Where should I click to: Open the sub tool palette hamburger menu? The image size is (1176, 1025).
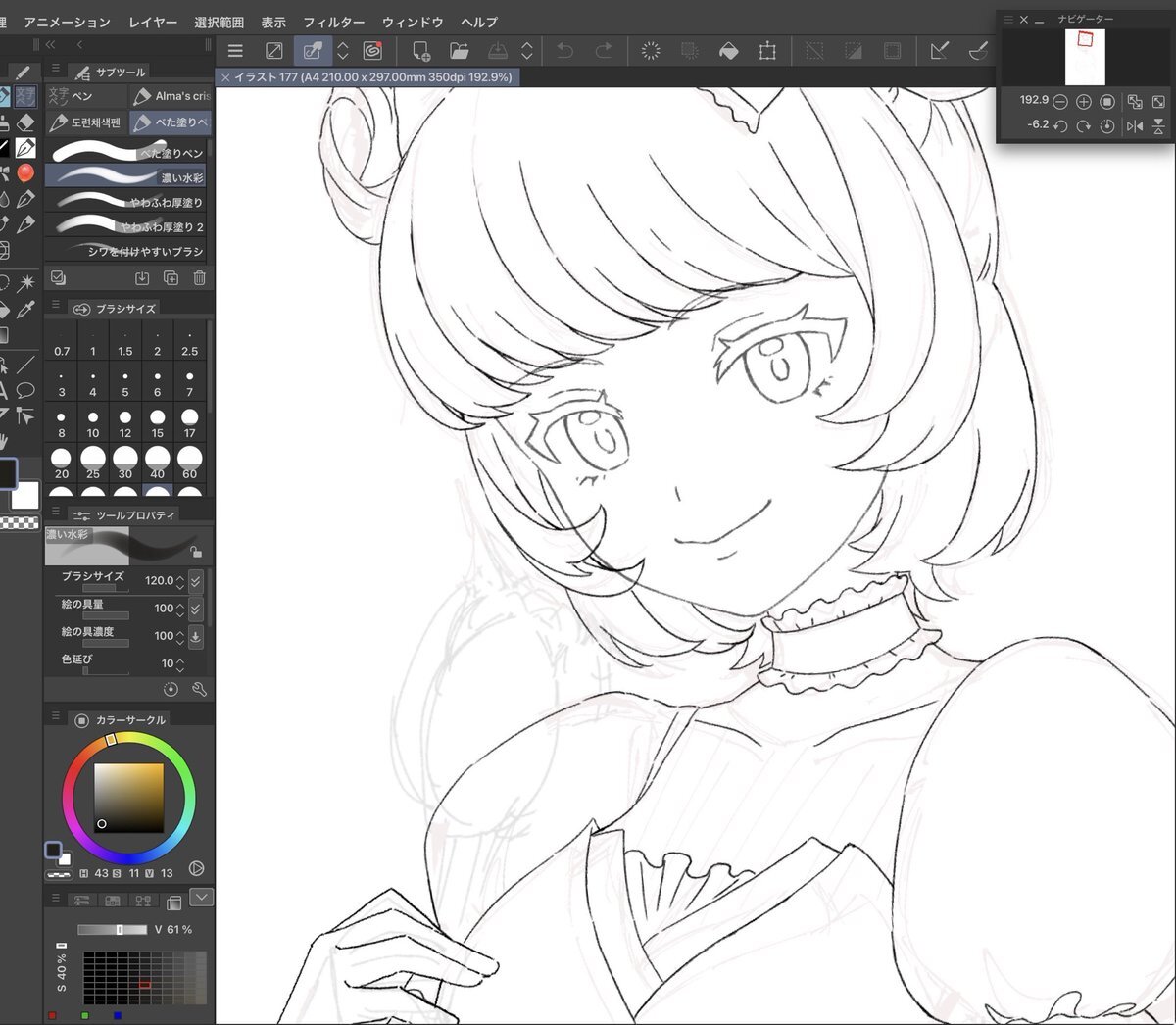56,70
